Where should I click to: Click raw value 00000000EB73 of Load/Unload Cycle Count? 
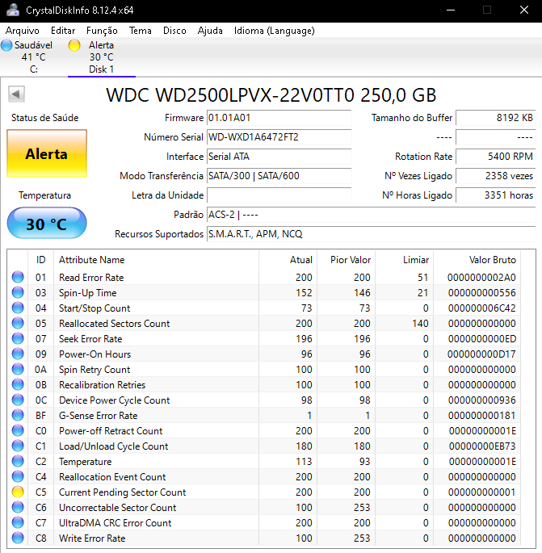[482, 446]
